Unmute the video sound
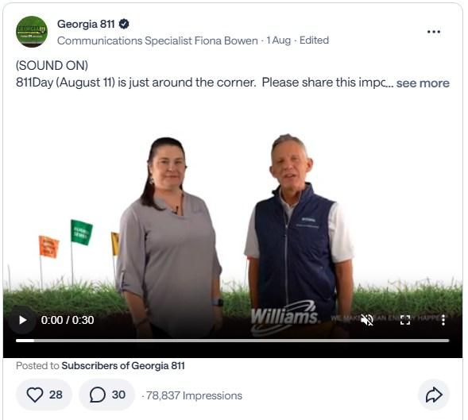 [x=367, y=320]
